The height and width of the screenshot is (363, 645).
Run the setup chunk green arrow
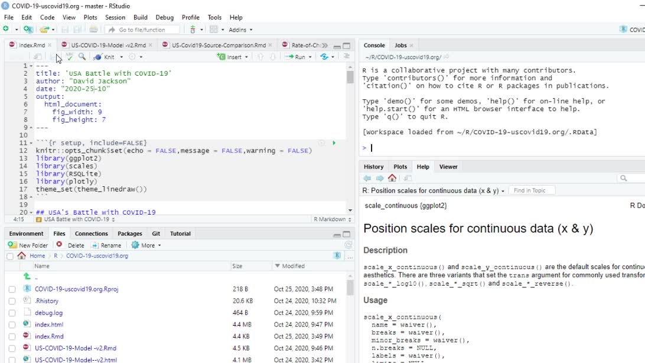(x=334, y=143)
